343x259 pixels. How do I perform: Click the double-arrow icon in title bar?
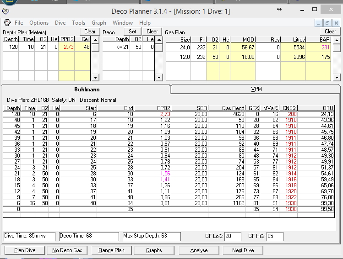[x=279, y=9]
